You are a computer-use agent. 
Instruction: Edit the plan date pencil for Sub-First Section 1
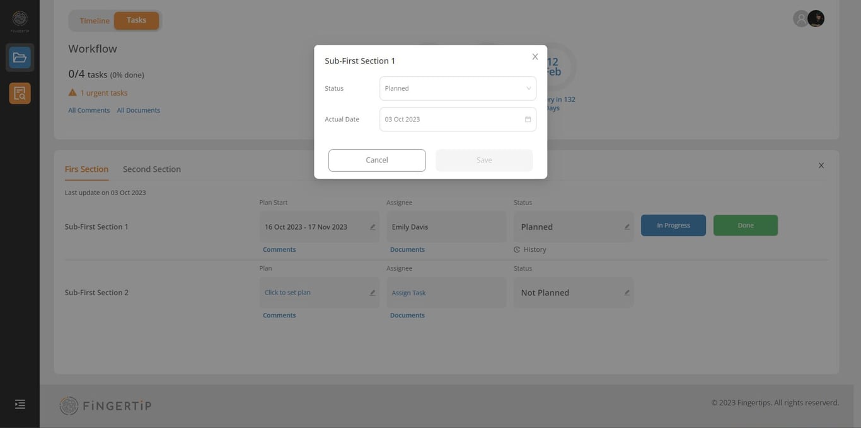(373, 227)
